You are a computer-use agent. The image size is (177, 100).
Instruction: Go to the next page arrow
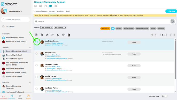pos(171,35)
